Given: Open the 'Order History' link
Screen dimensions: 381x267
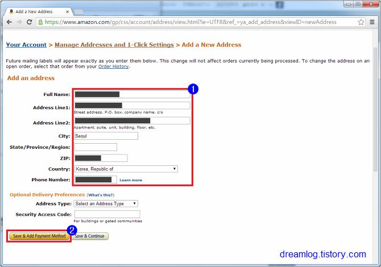Looking at the screenshot, I should (x=114, y=66).
